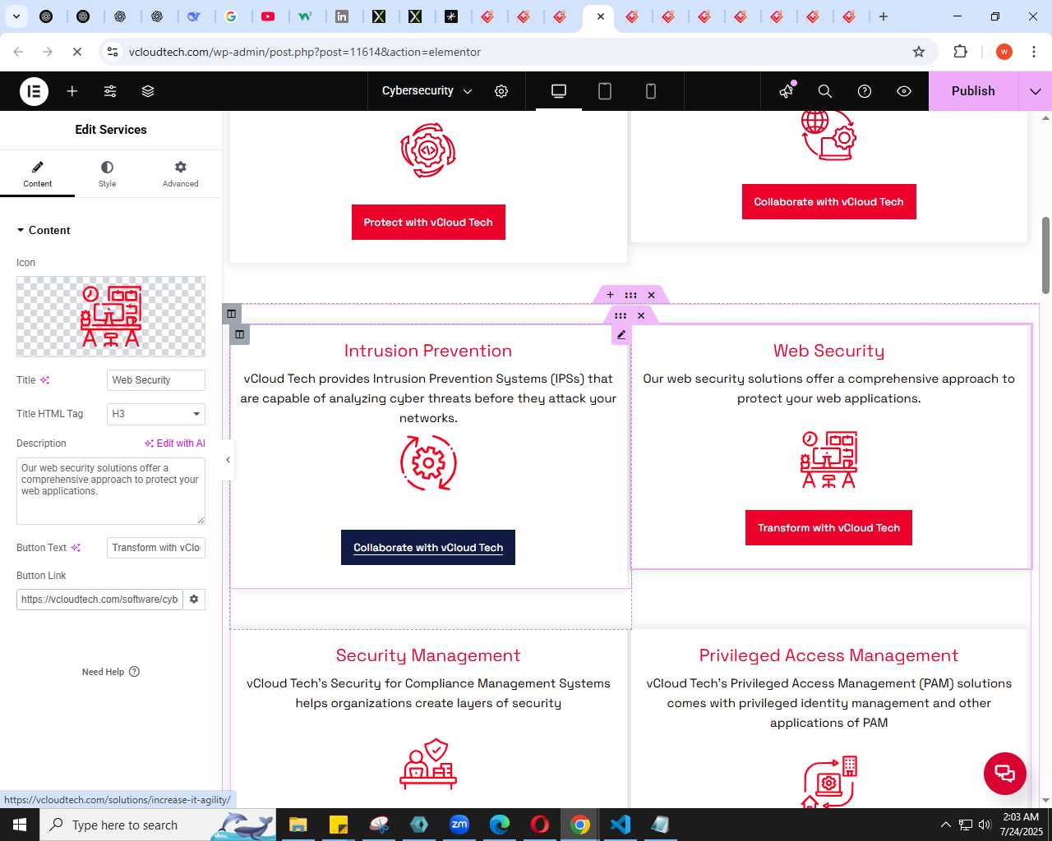The width and height of the screenshot is (1052, 841).
Task: Select inner container drag dots handle
Action: 621,315
